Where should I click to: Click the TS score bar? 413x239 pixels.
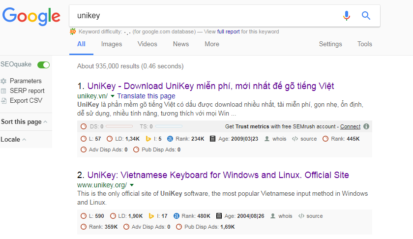169,126
